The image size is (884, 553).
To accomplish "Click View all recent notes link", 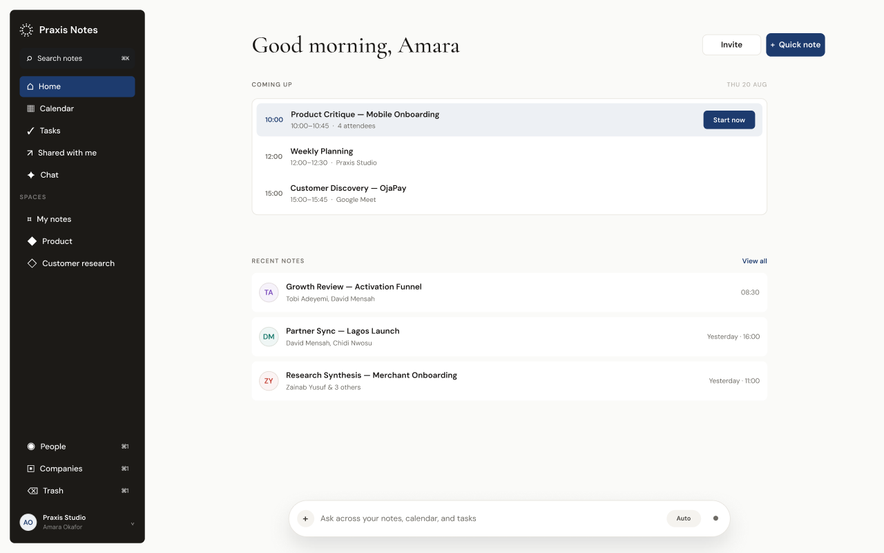I will pyautogui.click(x=754, y=261).
